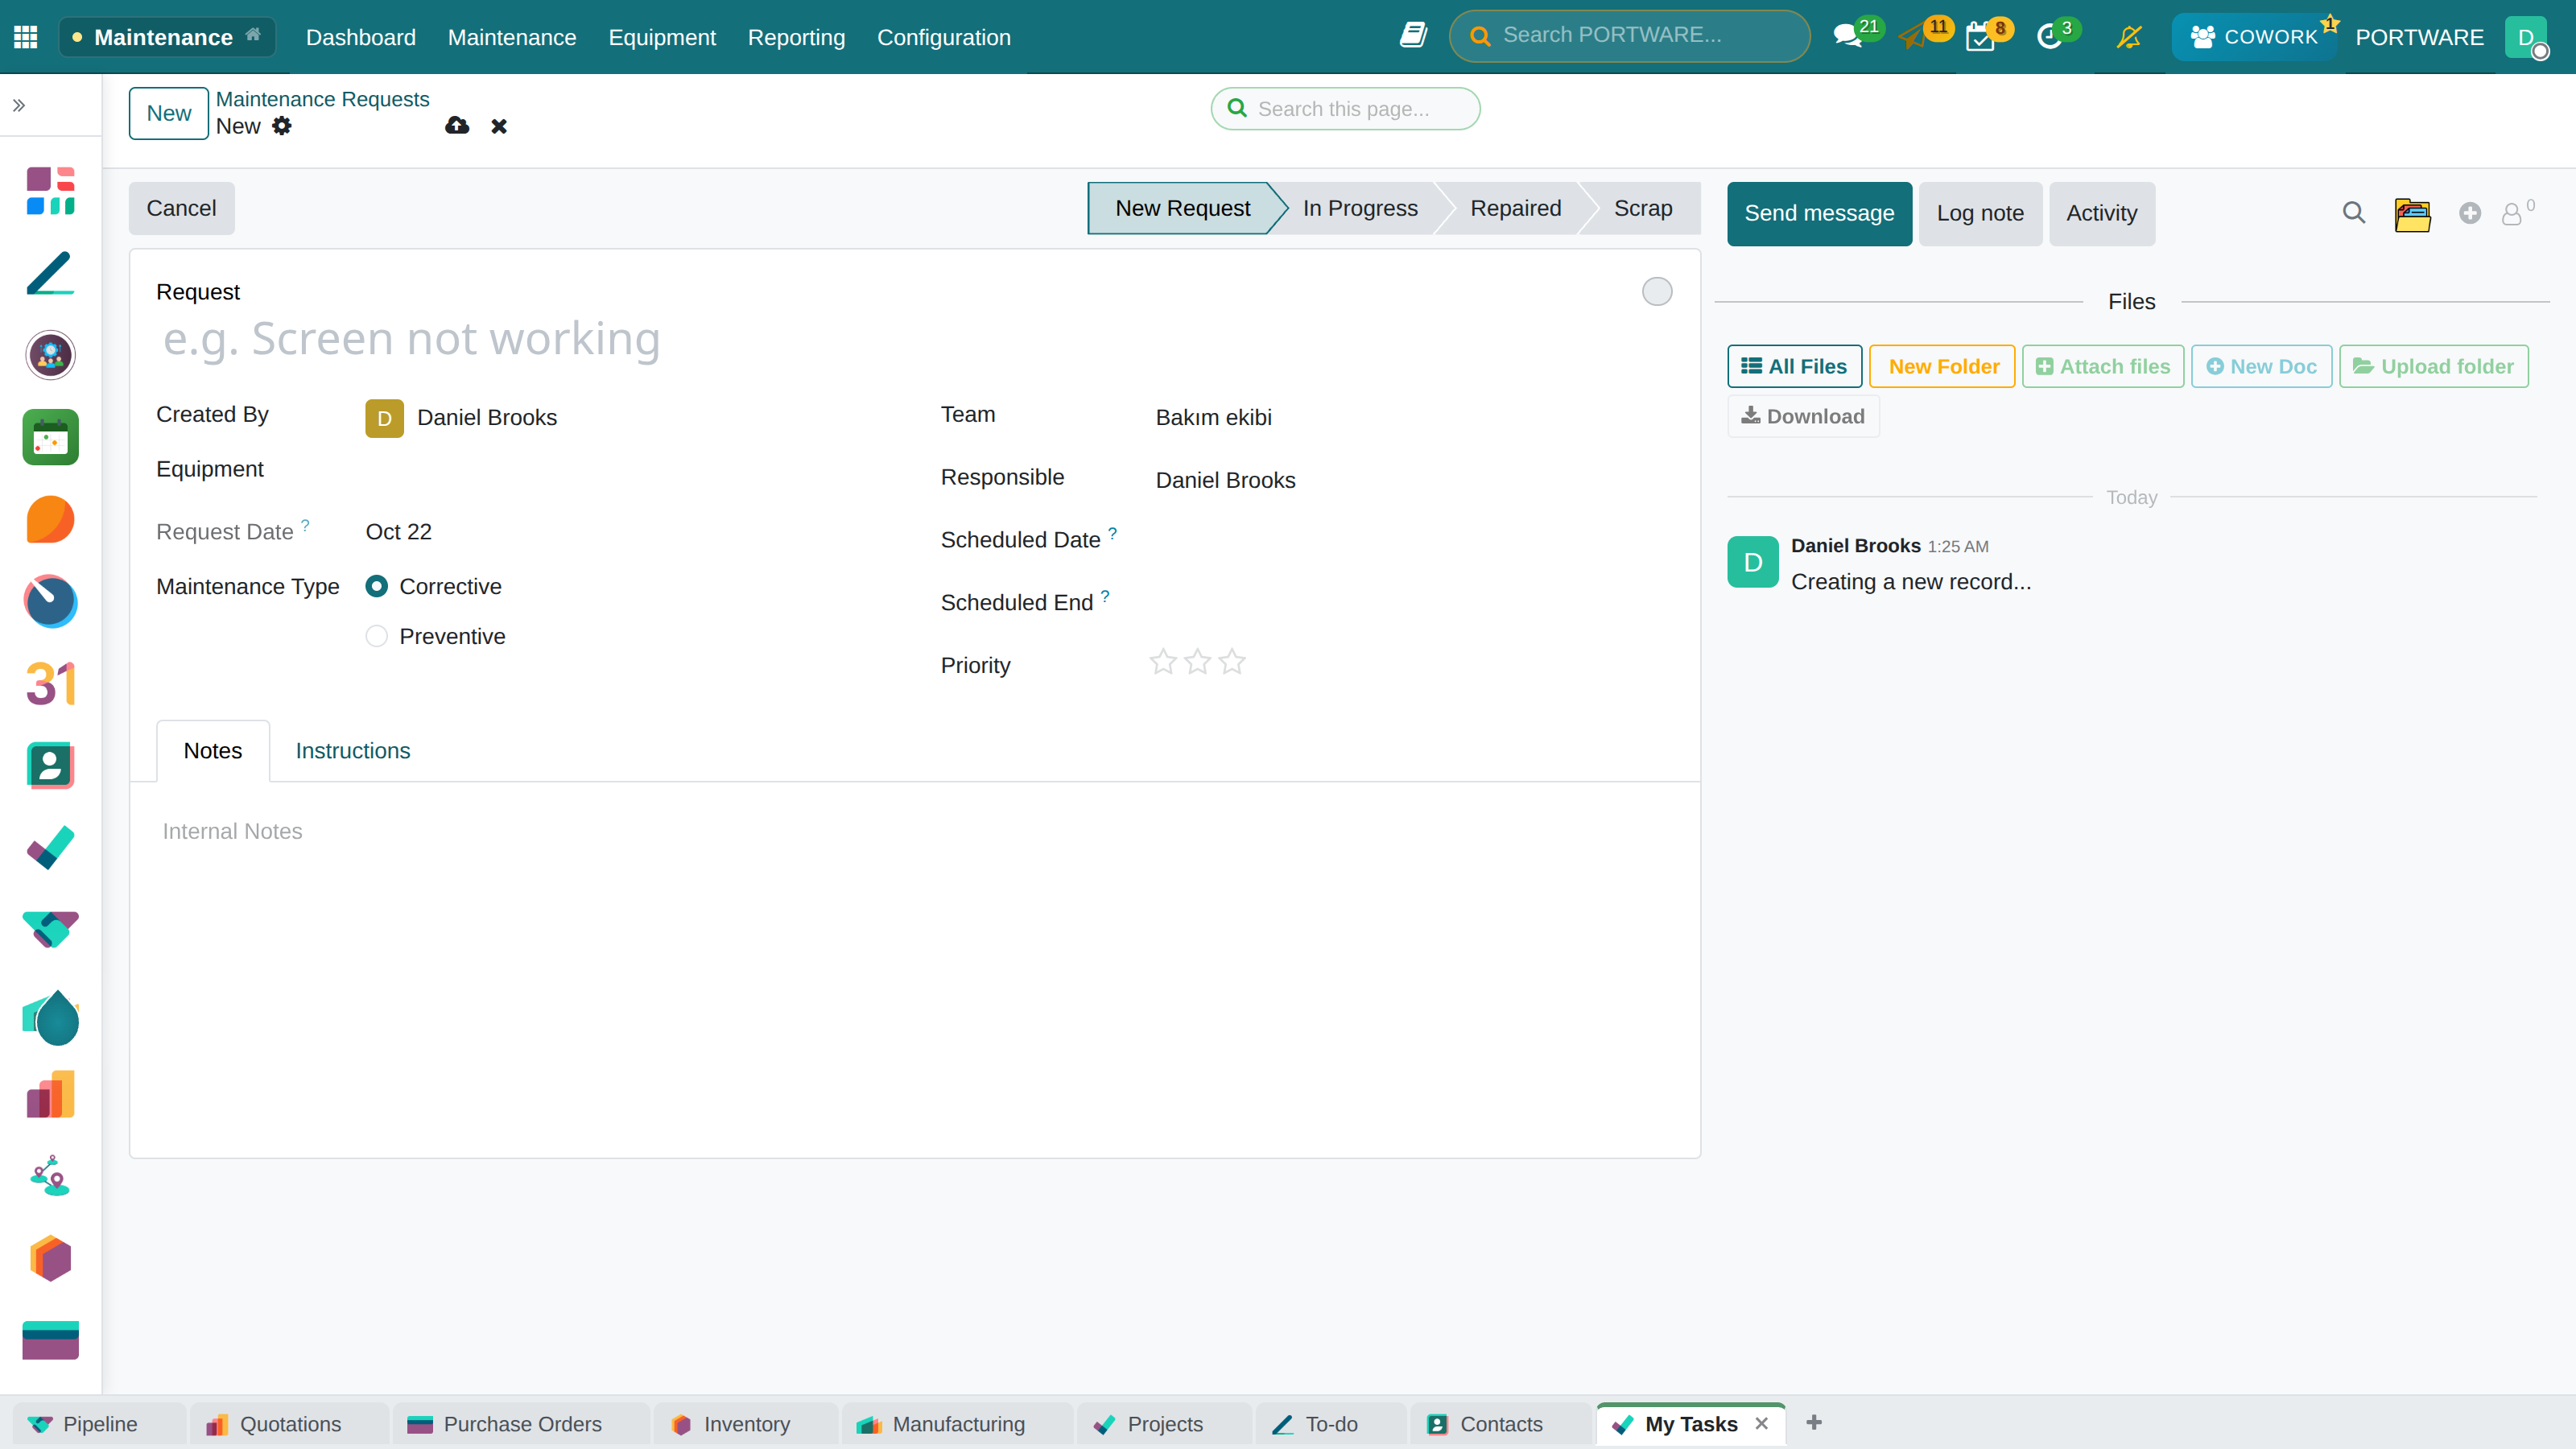Open the apps grid menu

point(26,37)
